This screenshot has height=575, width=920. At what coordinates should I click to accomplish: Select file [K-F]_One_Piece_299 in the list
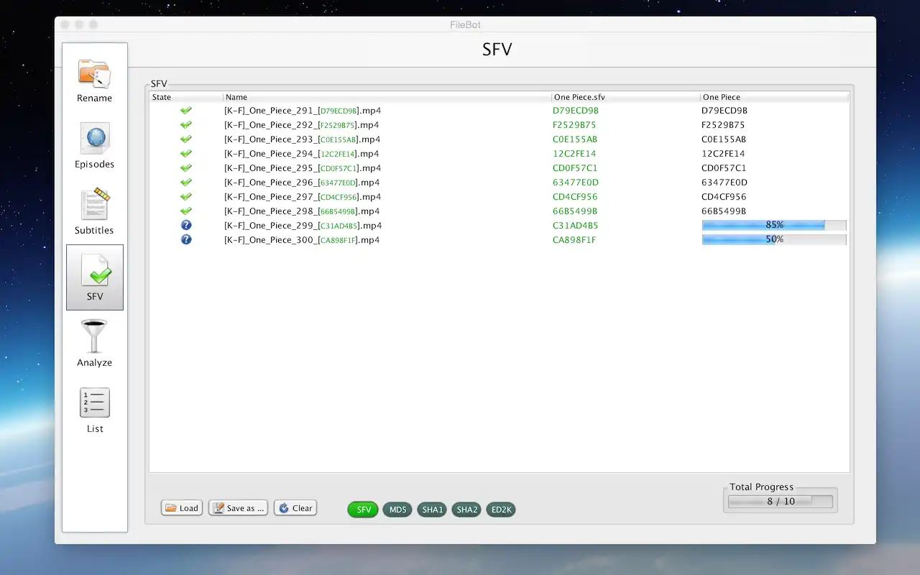click(303, 226)
